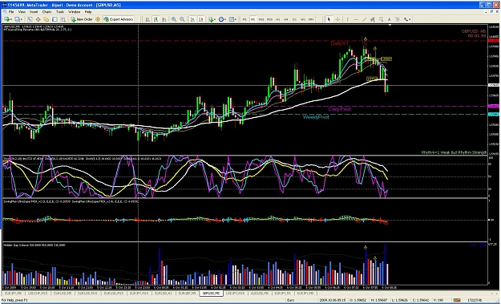Click the '1722/3 kb' status bar entry

(475, 300)
